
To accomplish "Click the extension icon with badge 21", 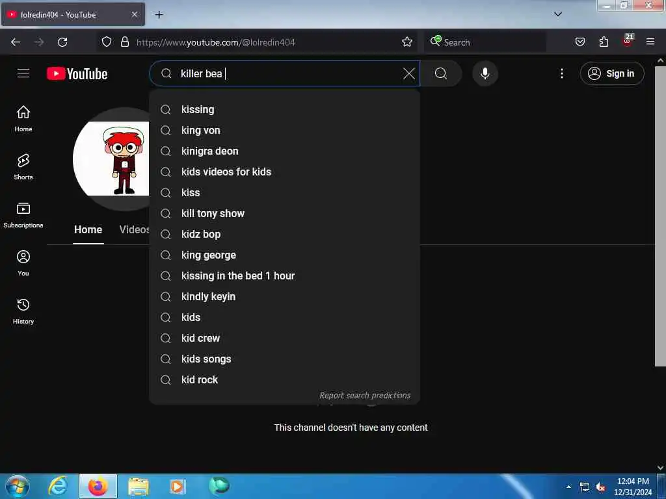I will click(628, 40).
